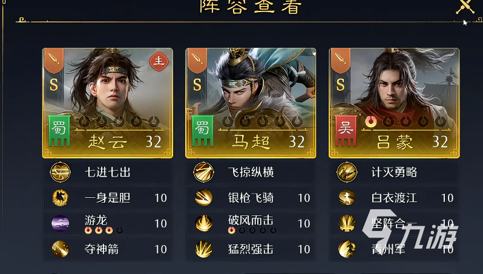Select the 飞掠纵横 skill icon
Screen dimensions: 483x274
(x=203, y=172)
